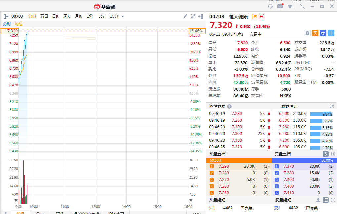Image resolution: width=337 pixels, height=214 pixels.
Task: Click the blue 卖 sell button
Action: pos(323,33)
